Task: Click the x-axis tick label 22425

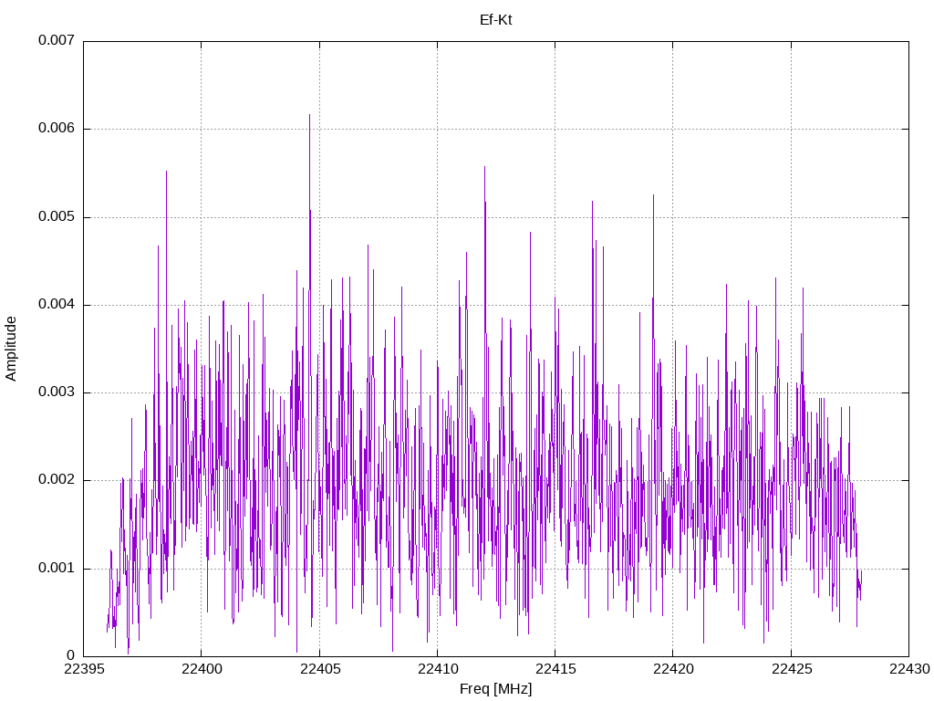Action: click(x=791, y=669)
